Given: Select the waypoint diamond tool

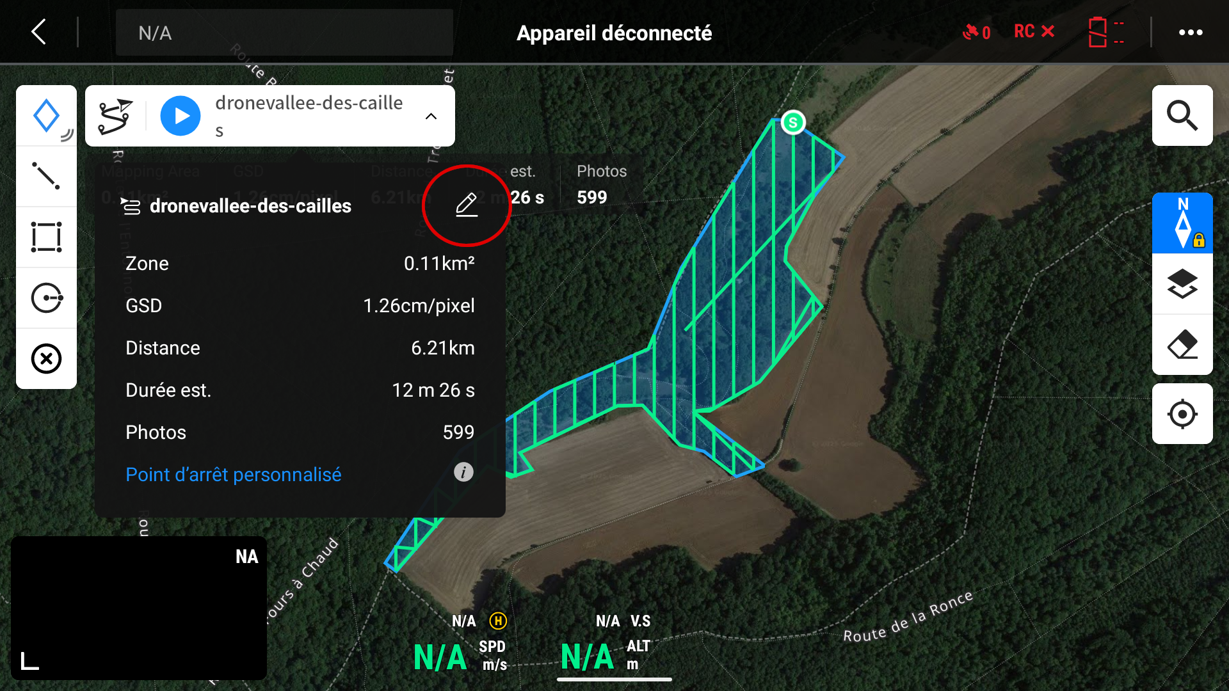Looking at the screenshot, I should (x=46, y=116).
